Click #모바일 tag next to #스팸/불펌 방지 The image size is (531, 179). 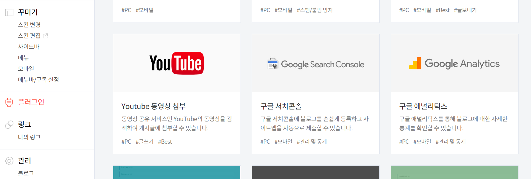tap(283, 10)
